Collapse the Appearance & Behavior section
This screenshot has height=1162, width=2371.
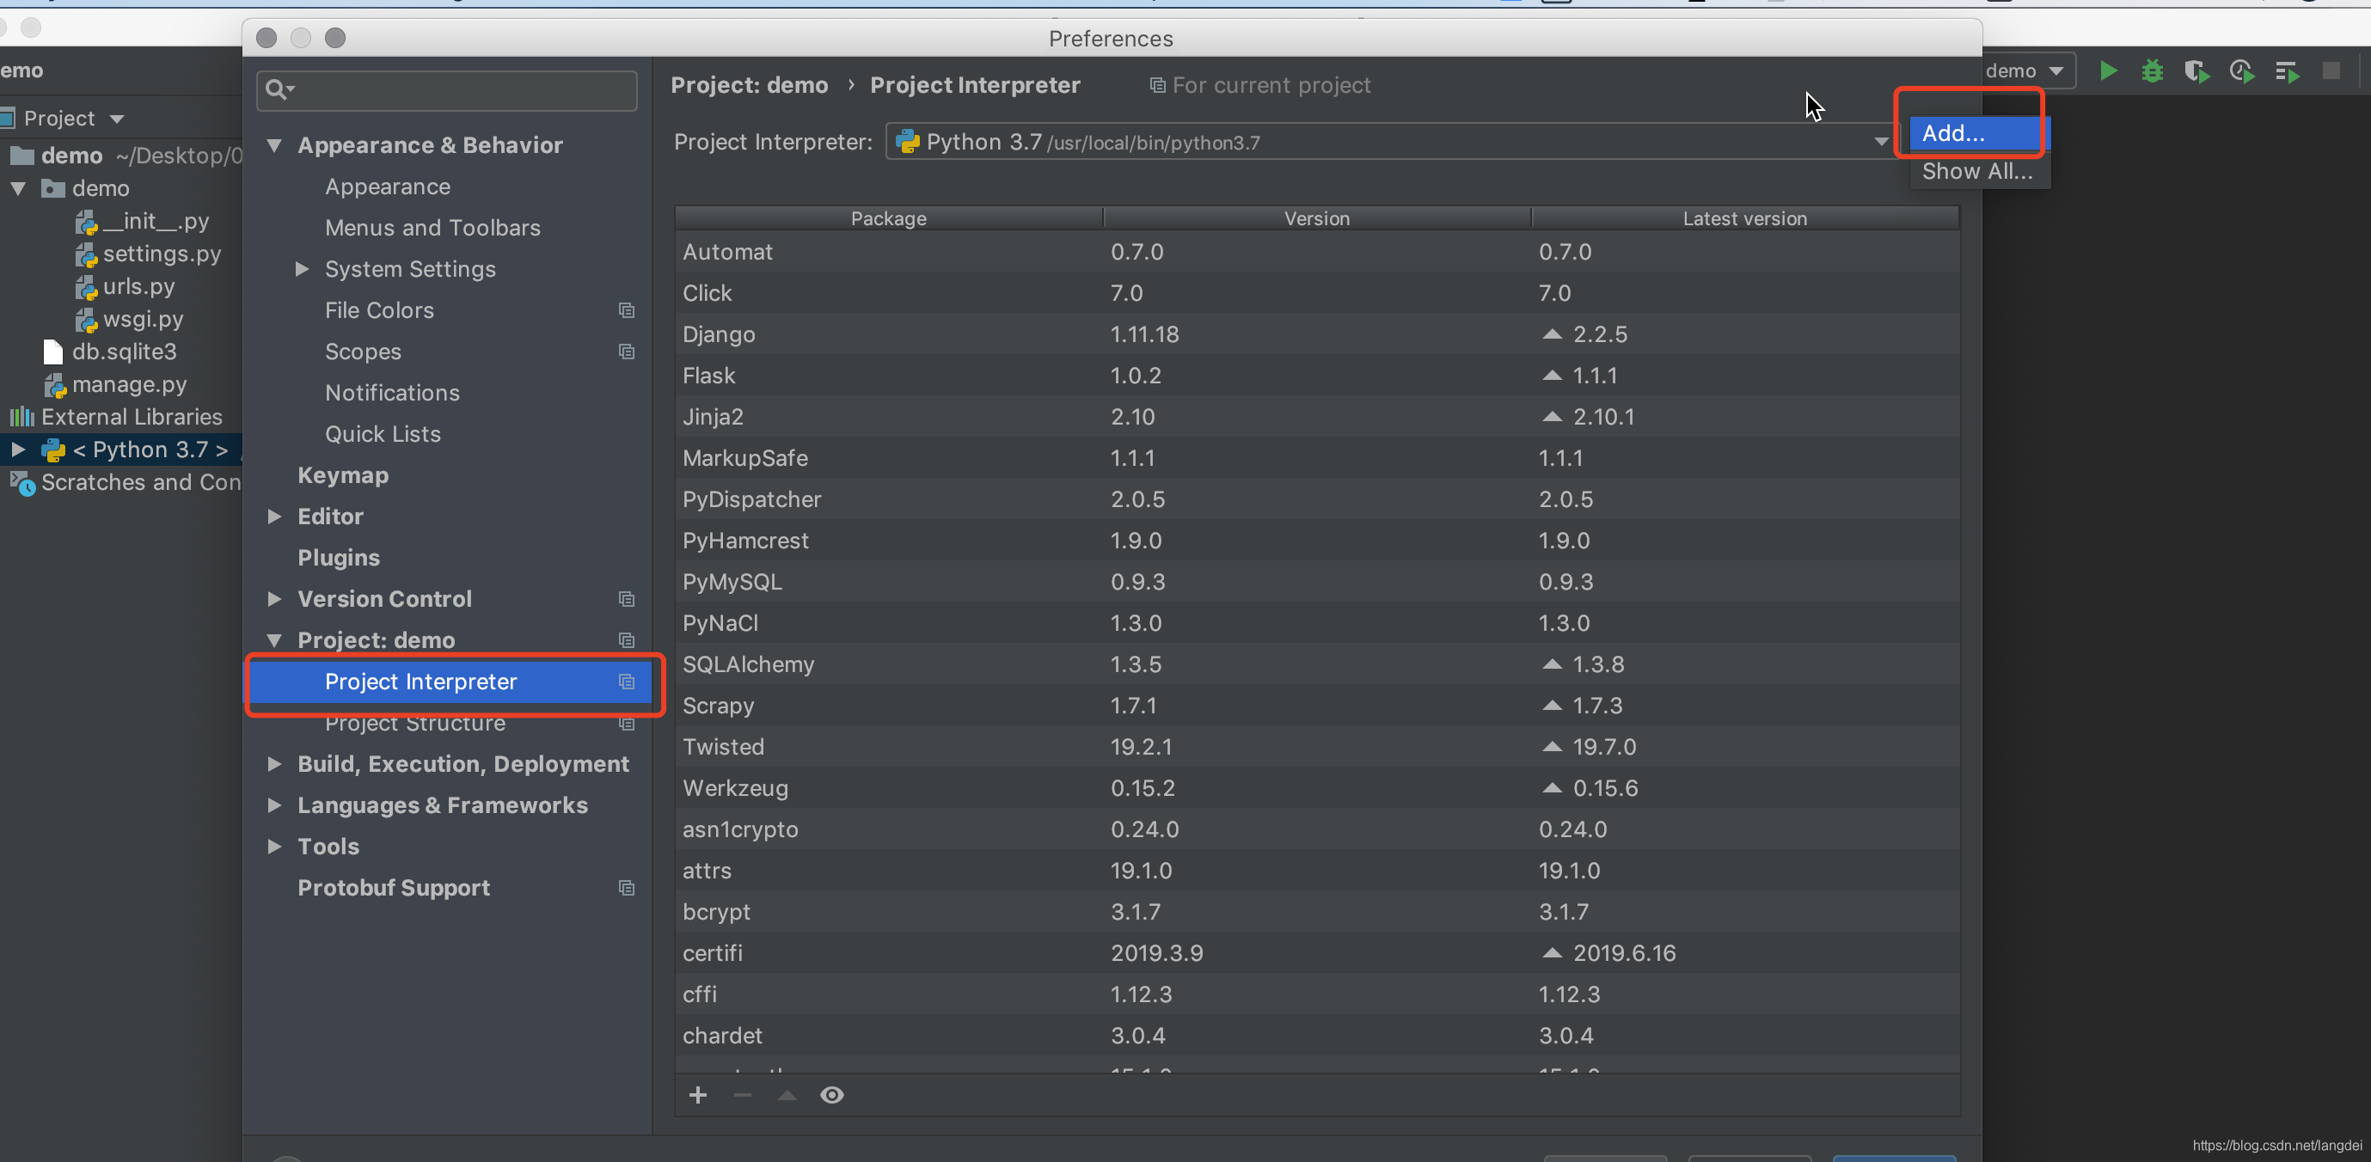click(x=274, y=145)
